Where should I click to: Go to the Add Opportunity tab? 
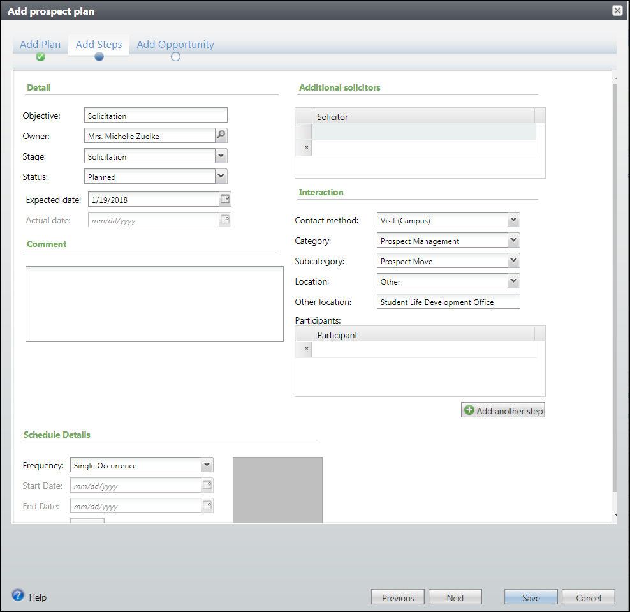[175, 45]
